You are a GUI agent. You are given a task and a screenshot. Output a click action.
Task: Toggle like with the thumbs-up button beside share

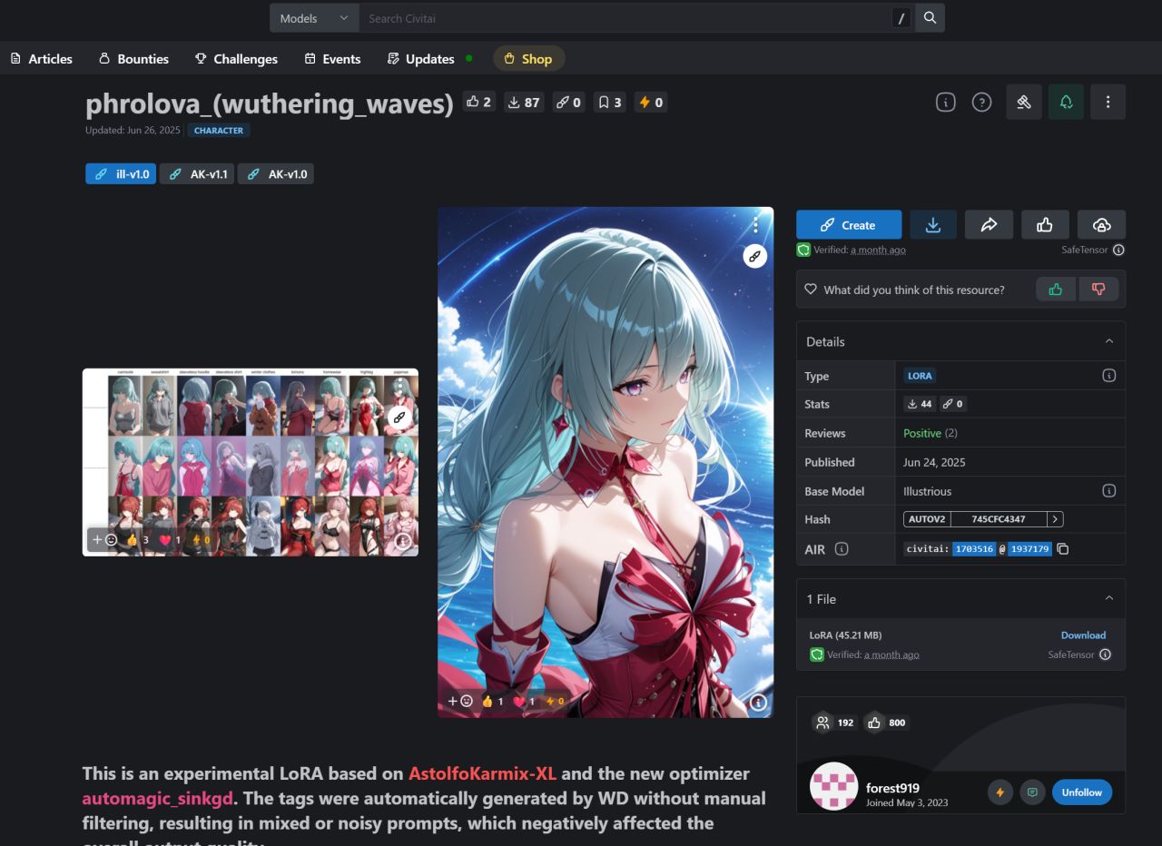(x=1045, y=225)
